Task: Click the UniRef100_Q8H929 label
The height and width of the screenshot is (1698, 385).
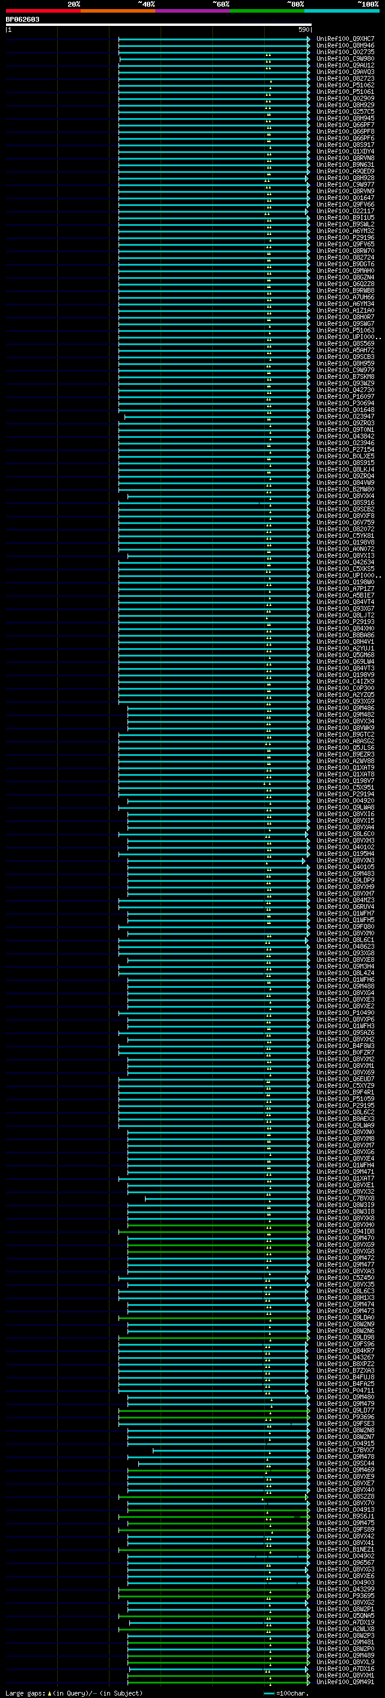Action: tap(345, 105)
